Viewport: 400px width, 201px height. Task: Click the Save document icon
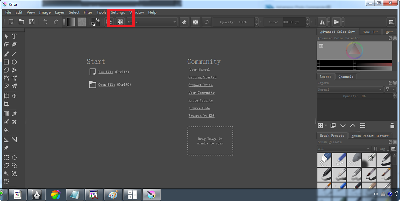click(x=32, y=22)
